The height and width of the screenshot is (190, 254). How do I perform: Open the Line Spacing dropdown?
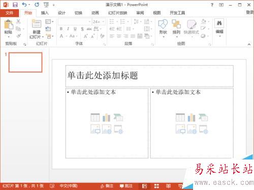coord(138,22)
